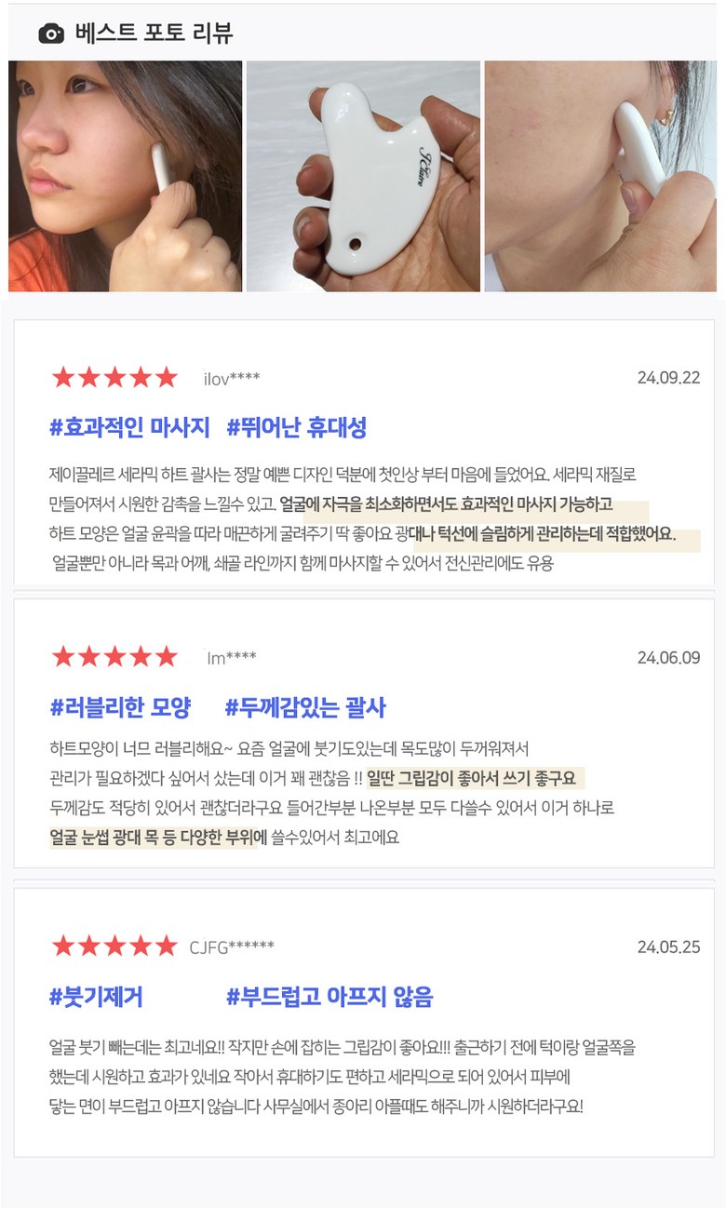
Task: Open the photo of the woman massaging her cheek
Action: point(125,176)
